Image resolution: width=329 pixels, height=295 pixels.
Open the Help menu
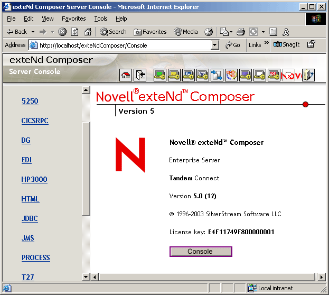point(121,19)
